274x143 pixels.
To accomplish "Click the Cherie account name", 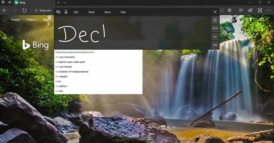I will pyautogui.click(x=225, y=20).
